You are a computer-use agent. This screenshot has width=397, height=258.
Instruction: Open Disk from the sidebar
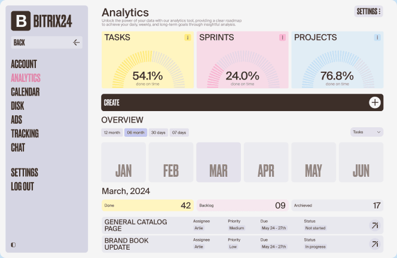[17, 106]
